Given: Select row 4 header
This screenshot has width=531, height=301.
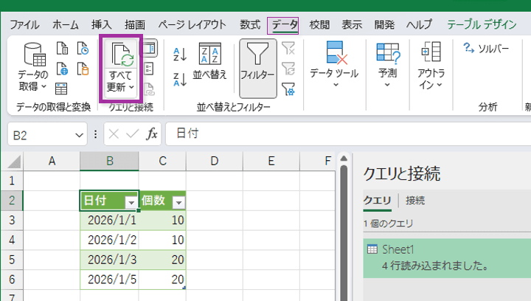Looking at the screenshot, I should pyautogui.click(x=12, y=240).
